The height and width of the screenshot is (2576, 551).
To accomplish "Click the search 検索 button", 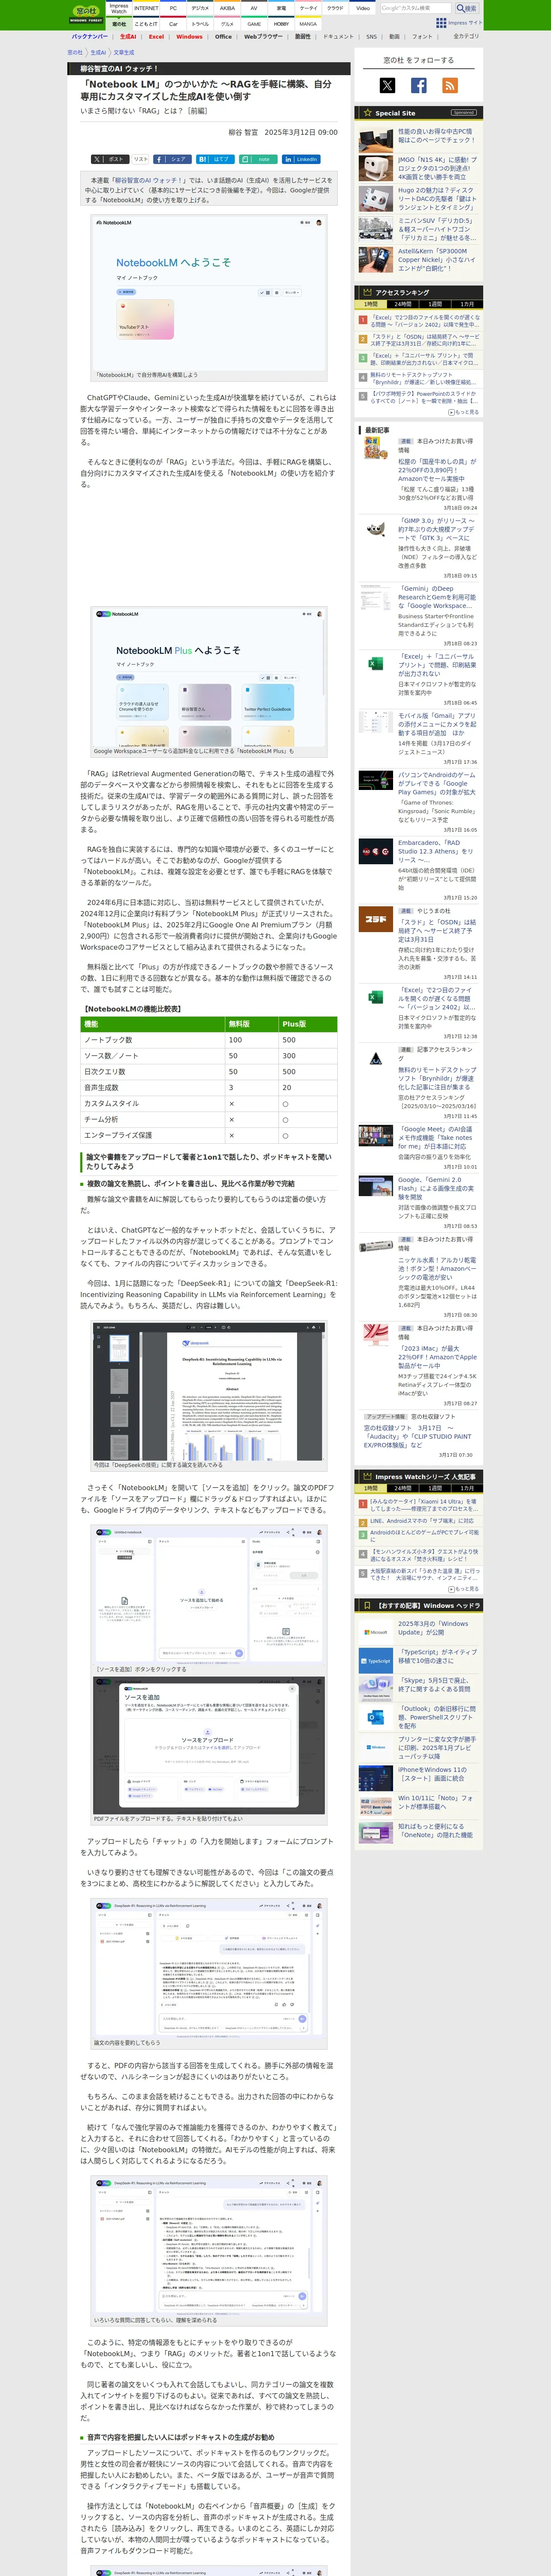I will [467, 8].
